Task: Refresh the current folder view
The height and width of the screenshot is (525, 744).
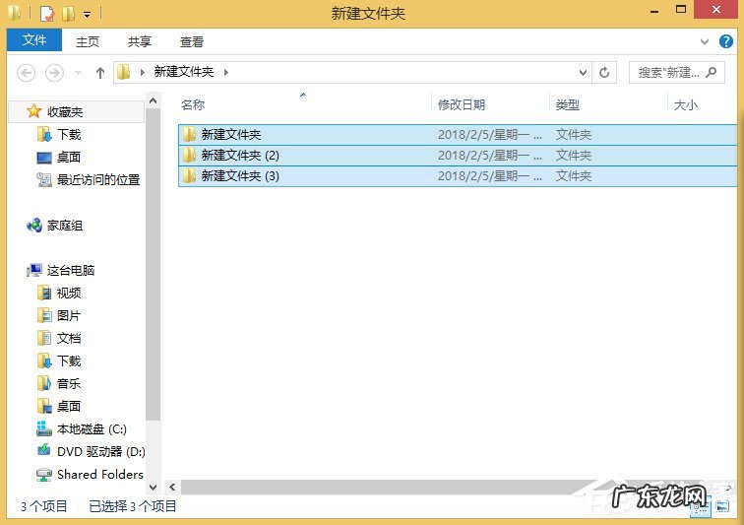Action: click(604, 73)
